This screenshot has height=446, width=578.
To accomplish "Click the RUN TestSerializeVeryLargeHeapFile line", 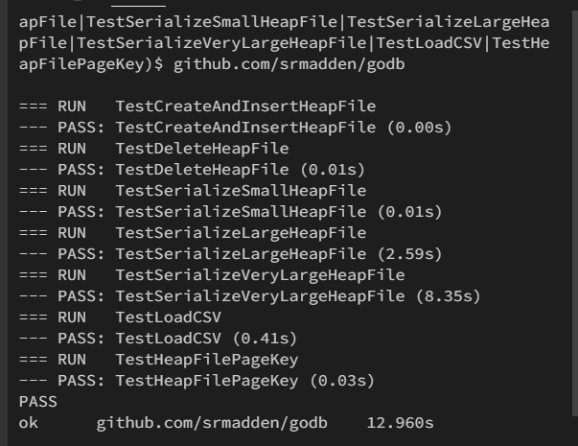I will click(211, 275).
